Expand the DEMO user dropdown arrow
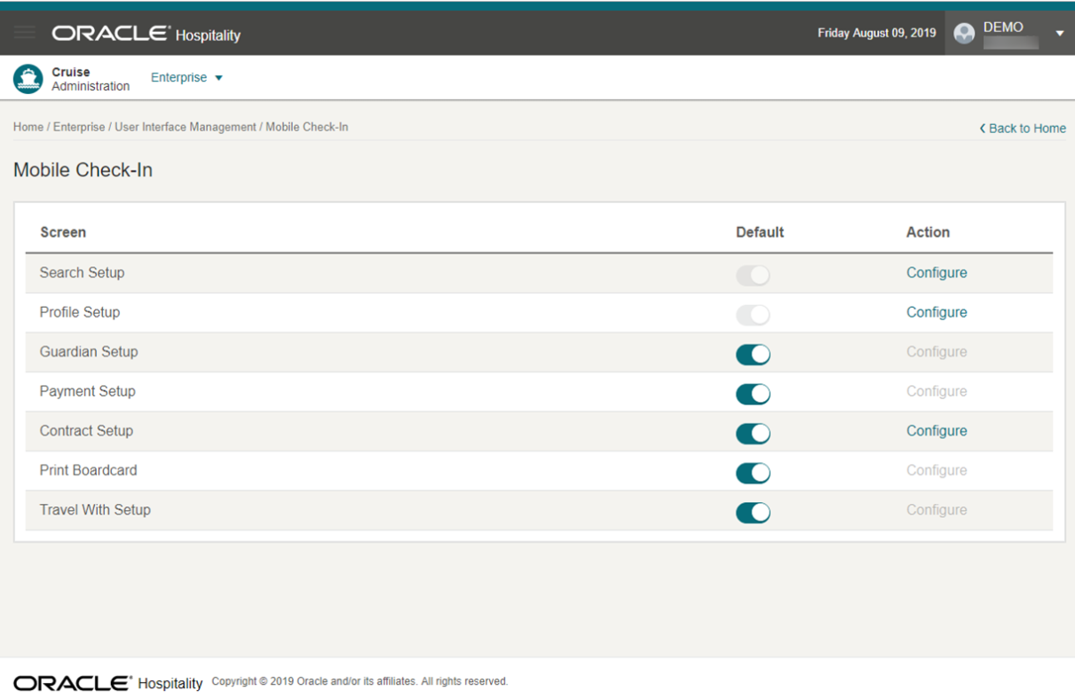This screenshot has width=1075, height=699. tap(1059, 34)
